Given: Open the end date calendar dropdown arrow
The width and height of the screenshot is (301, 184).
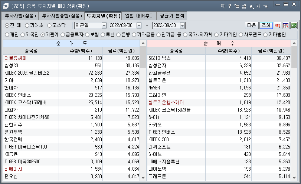Looking at the screenshot, I should [182, 25].
